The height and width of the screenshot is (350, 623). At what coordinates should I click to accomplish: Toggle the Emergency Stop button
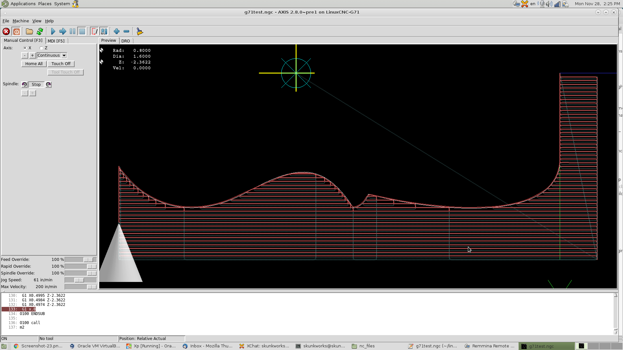6,31
